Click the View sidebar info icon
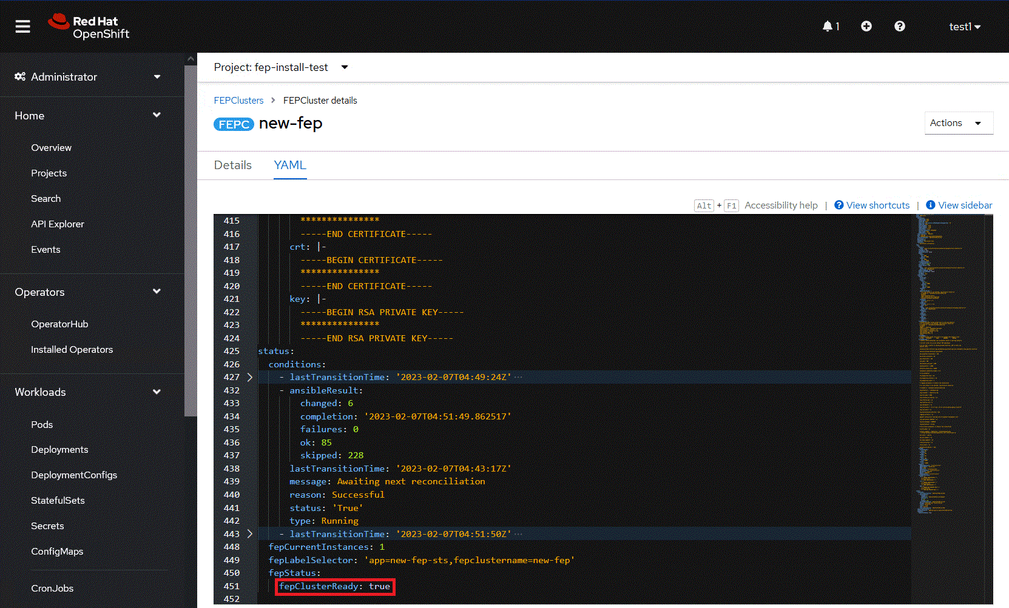This screenshot has width=1009, height=608. [930, 205]
